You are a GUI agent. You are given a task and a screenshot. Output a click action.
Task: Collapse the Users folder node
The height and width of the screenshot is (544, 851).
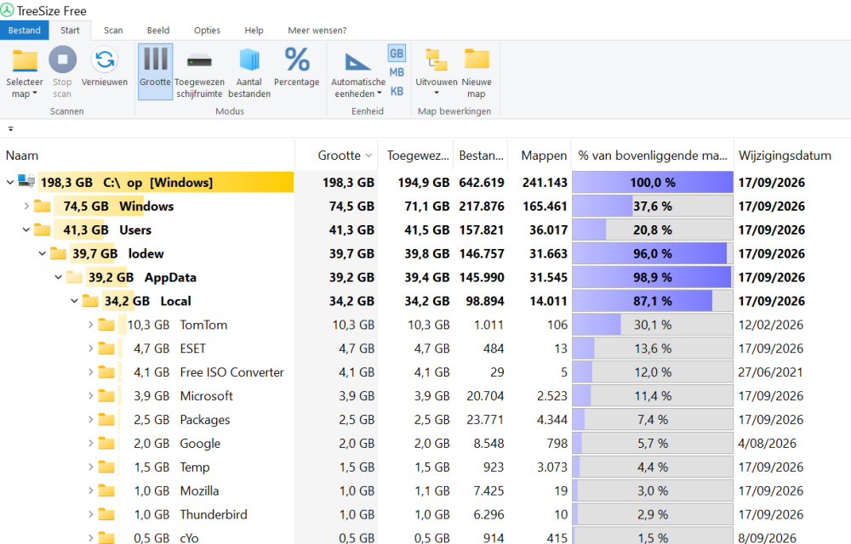pos(26,229)
